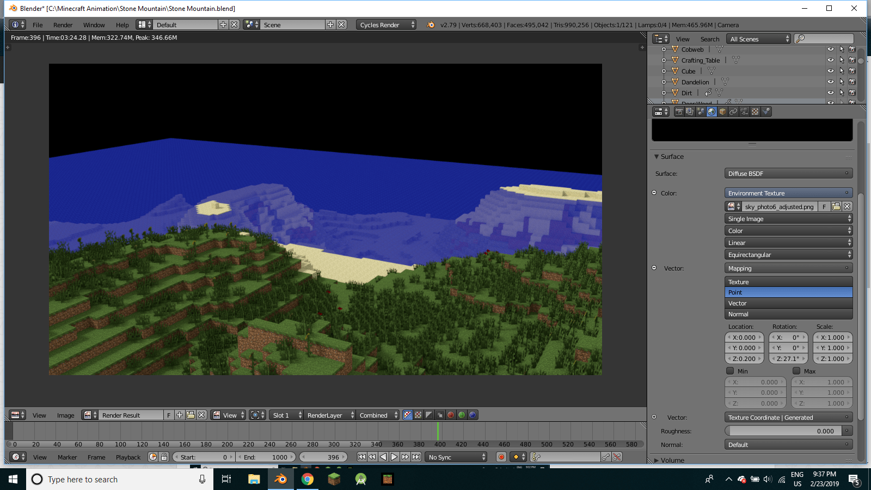Expand the Cobweb tree item
Screen dimensions: 871x490
[664, 49]
